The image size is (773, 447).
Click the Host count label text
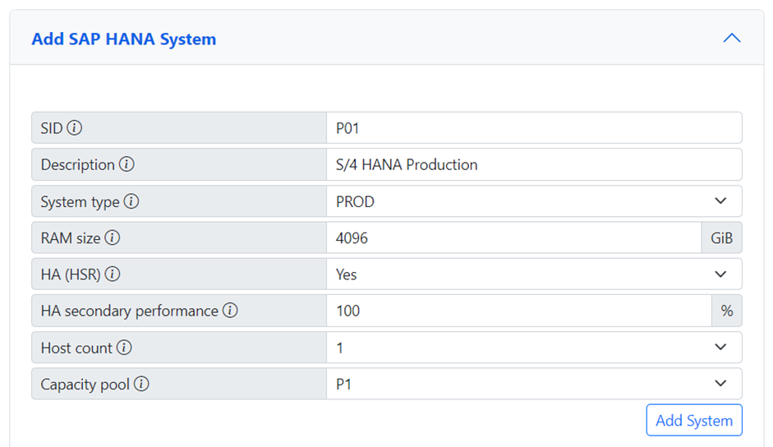[77, 348]
